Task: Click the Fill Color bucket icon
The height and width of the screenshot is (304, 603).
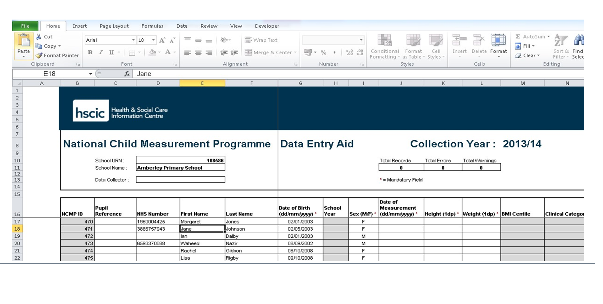Action: pos(152,52)
